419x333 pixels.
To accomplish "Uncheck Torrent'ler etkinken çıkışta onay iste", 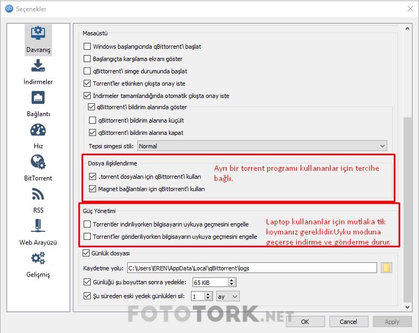I will (87, 83).
